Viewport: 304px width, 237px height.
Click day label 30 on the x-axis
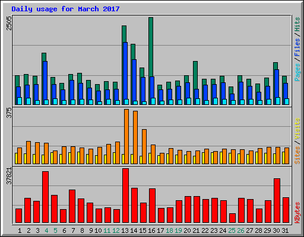click(276, 230)
